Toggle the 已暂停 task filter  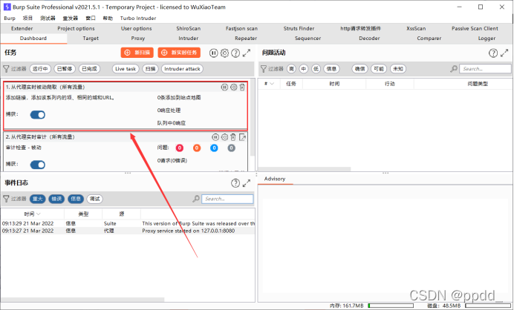(65, 69)
